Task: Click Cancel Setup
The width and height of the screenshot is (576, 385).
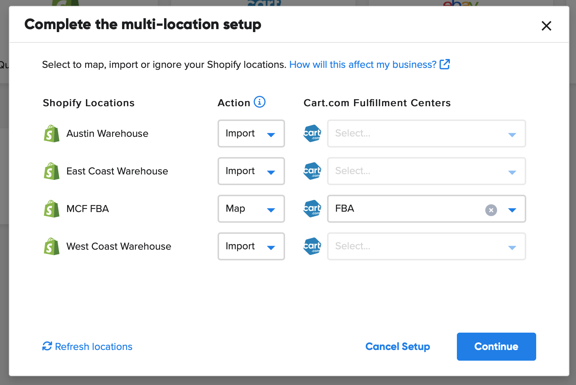Action: [x=398, y=347]
